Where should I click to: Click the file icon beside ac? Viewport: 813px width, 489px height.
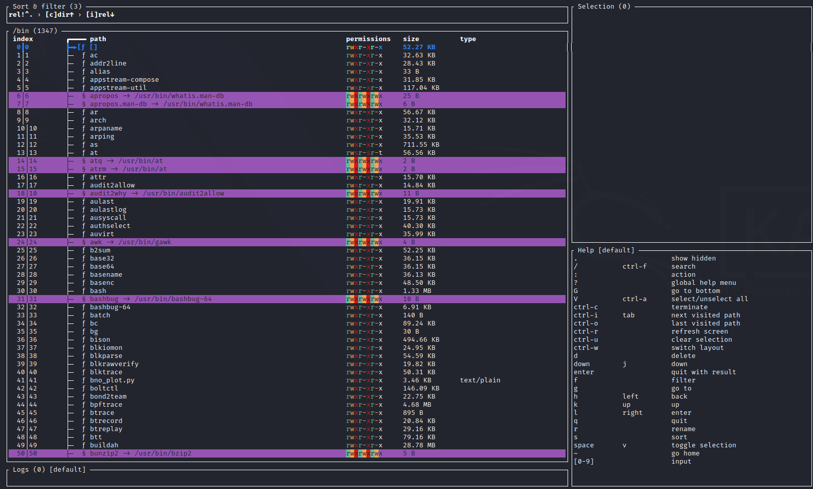coord(84,55)
